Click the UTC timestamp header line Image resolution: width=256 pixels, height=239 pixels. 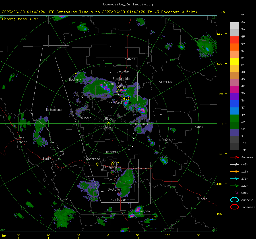[x=100, y=12]
